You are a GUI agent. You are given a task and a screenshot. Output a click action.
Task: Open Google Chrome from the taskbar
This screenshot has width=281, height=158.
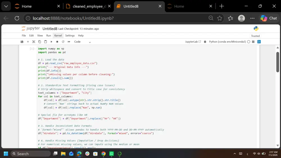pyautogui.click(x=103, y=154)
